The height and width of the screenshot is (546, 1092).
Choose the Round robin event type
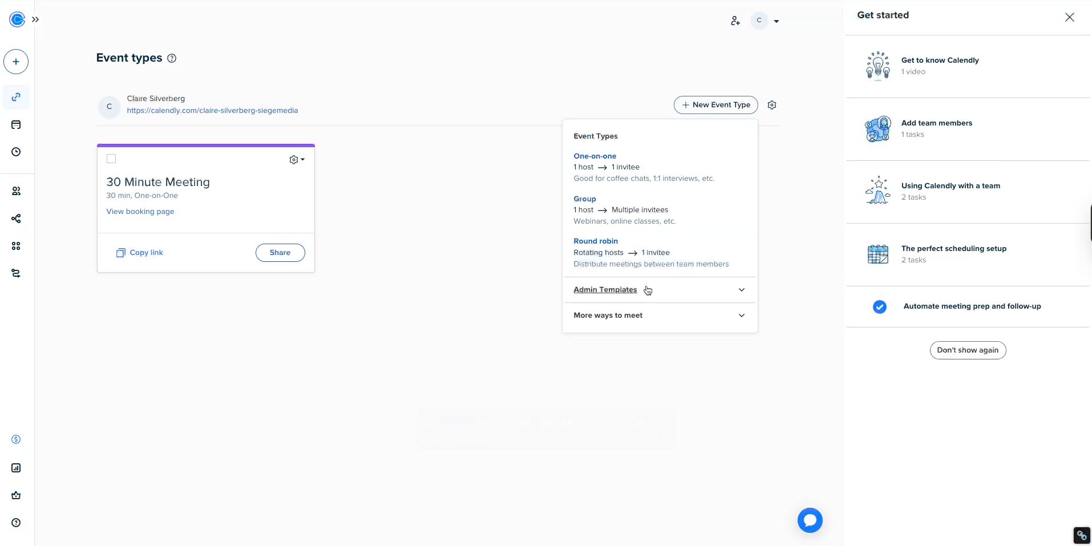[x=595, y=241]
